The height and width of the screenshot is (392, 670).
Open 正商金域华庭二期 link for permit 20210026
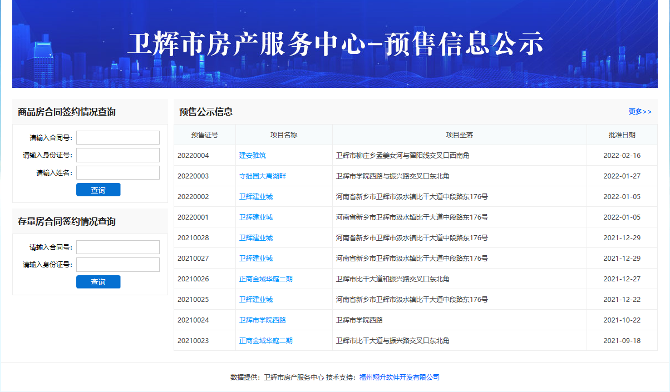pyautogui.click(x=265, y=279)
